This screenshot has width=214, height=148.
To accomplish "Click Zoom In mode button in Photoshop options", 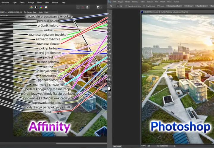I will (x=118, y=6).
